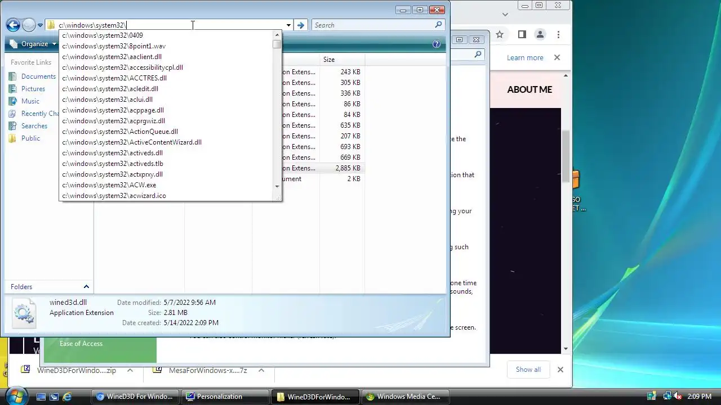
Task: Open the recent pages dropdown arrow
Action: point(40,25)
